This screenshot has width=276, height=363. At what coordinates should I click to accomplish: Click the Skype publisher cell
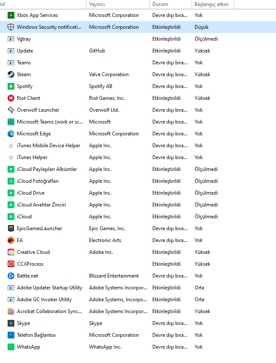(x=96, y=323)
